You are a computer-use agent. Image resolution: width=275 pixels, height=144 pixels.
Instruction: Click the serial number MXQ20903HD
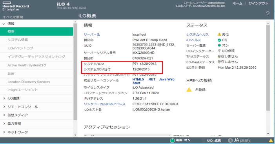point(144,53)
